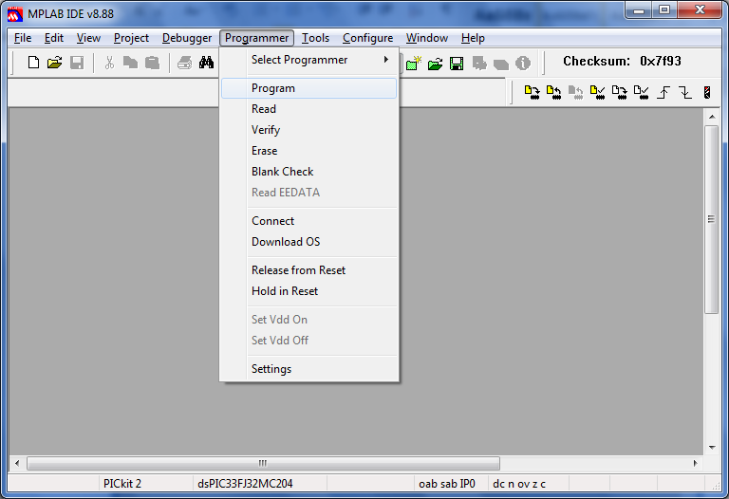
Task: Click the Print icon in toolbar
Action: tap(184, 63)
